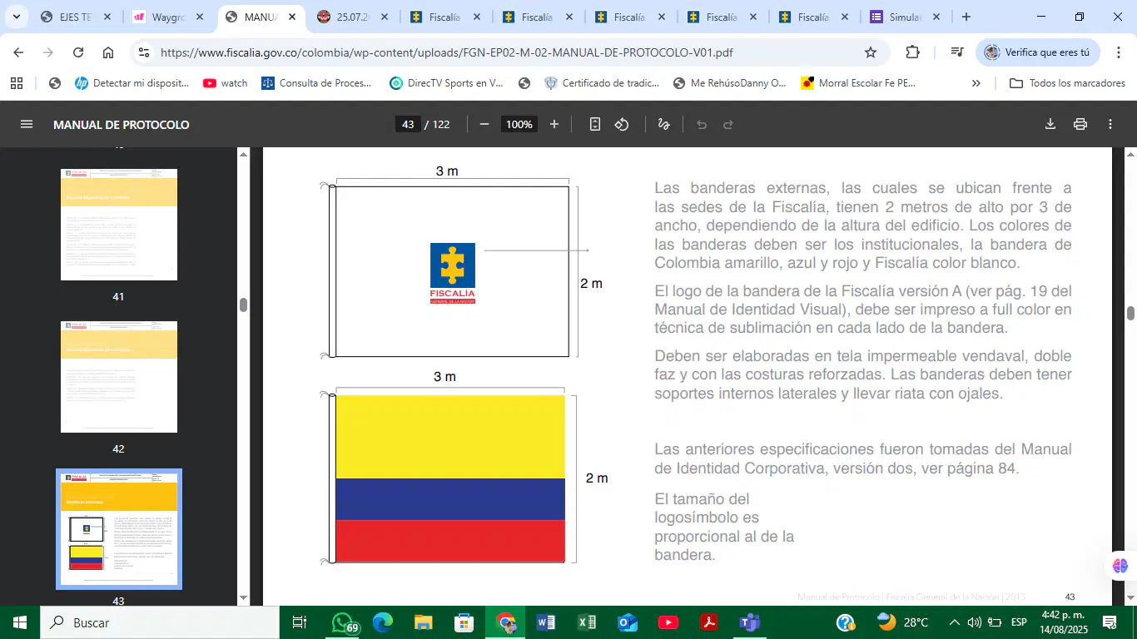
Task: Click the thumbnail sidebar scrollbar handle
Action: 243,305
